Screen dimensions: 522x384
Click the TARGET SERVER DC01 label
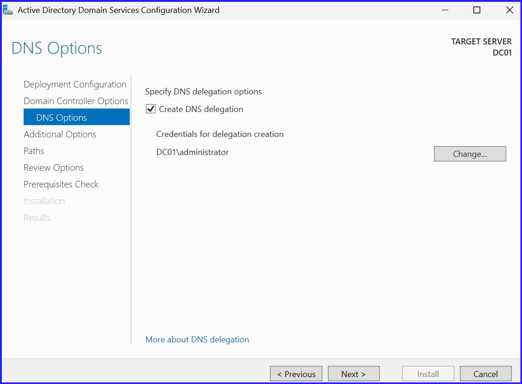click(x=481, y=46)
